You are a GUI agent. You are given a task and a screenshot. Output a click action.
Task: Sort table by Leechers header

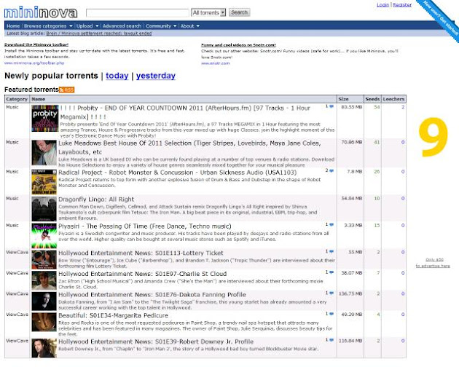tap(393, 99)
